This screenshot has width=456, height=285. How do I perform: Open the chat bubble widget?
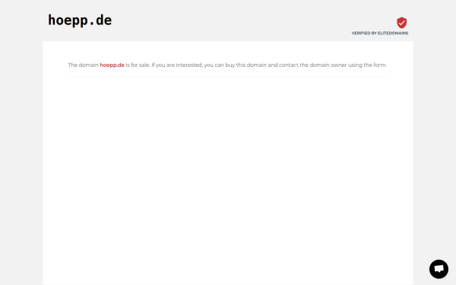click(x=439, y=269)
